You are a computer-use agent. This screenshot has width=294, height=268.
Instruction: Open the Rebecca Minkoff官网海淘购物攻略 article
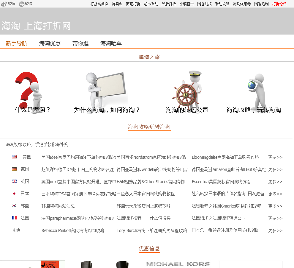click(x=73, y=230)
